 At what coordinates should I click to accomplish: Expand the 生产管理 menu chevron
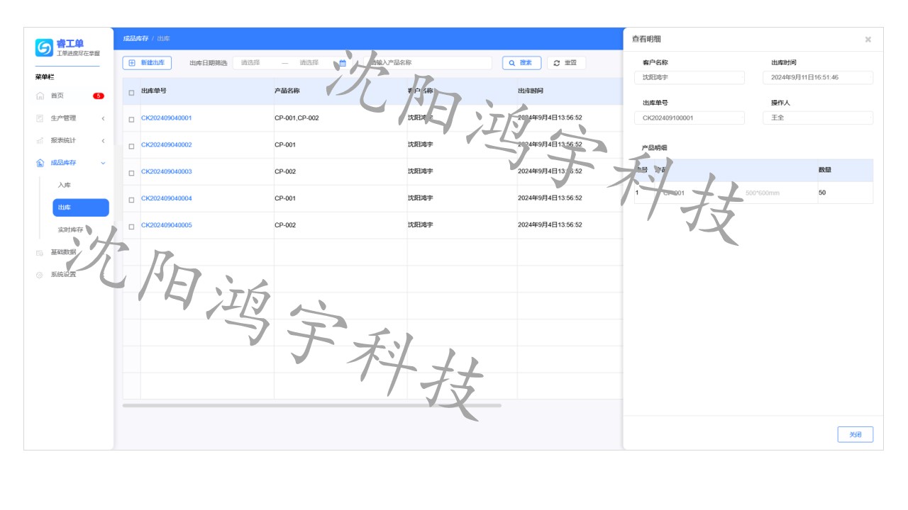tap(103, 118)
